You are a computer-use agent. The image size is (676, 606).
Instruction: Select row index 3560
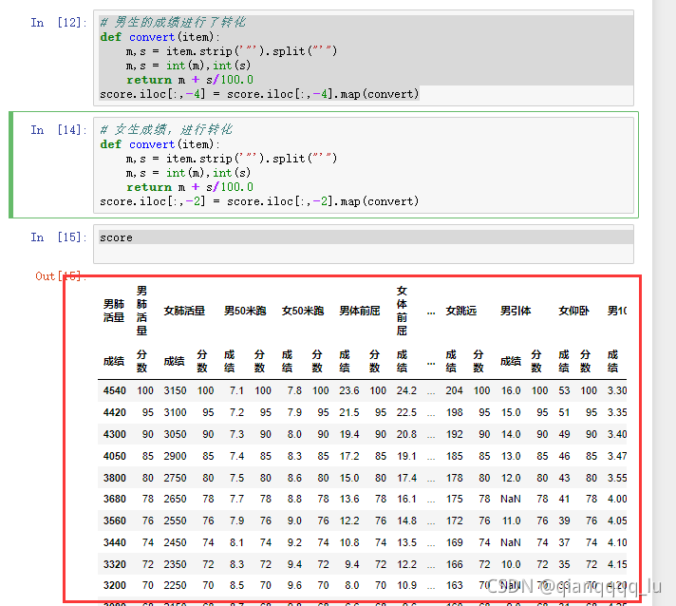click(x=115, y=521)
